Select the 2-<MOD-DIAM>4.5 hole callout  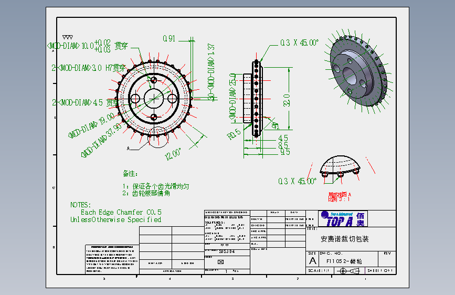[86, 102]
